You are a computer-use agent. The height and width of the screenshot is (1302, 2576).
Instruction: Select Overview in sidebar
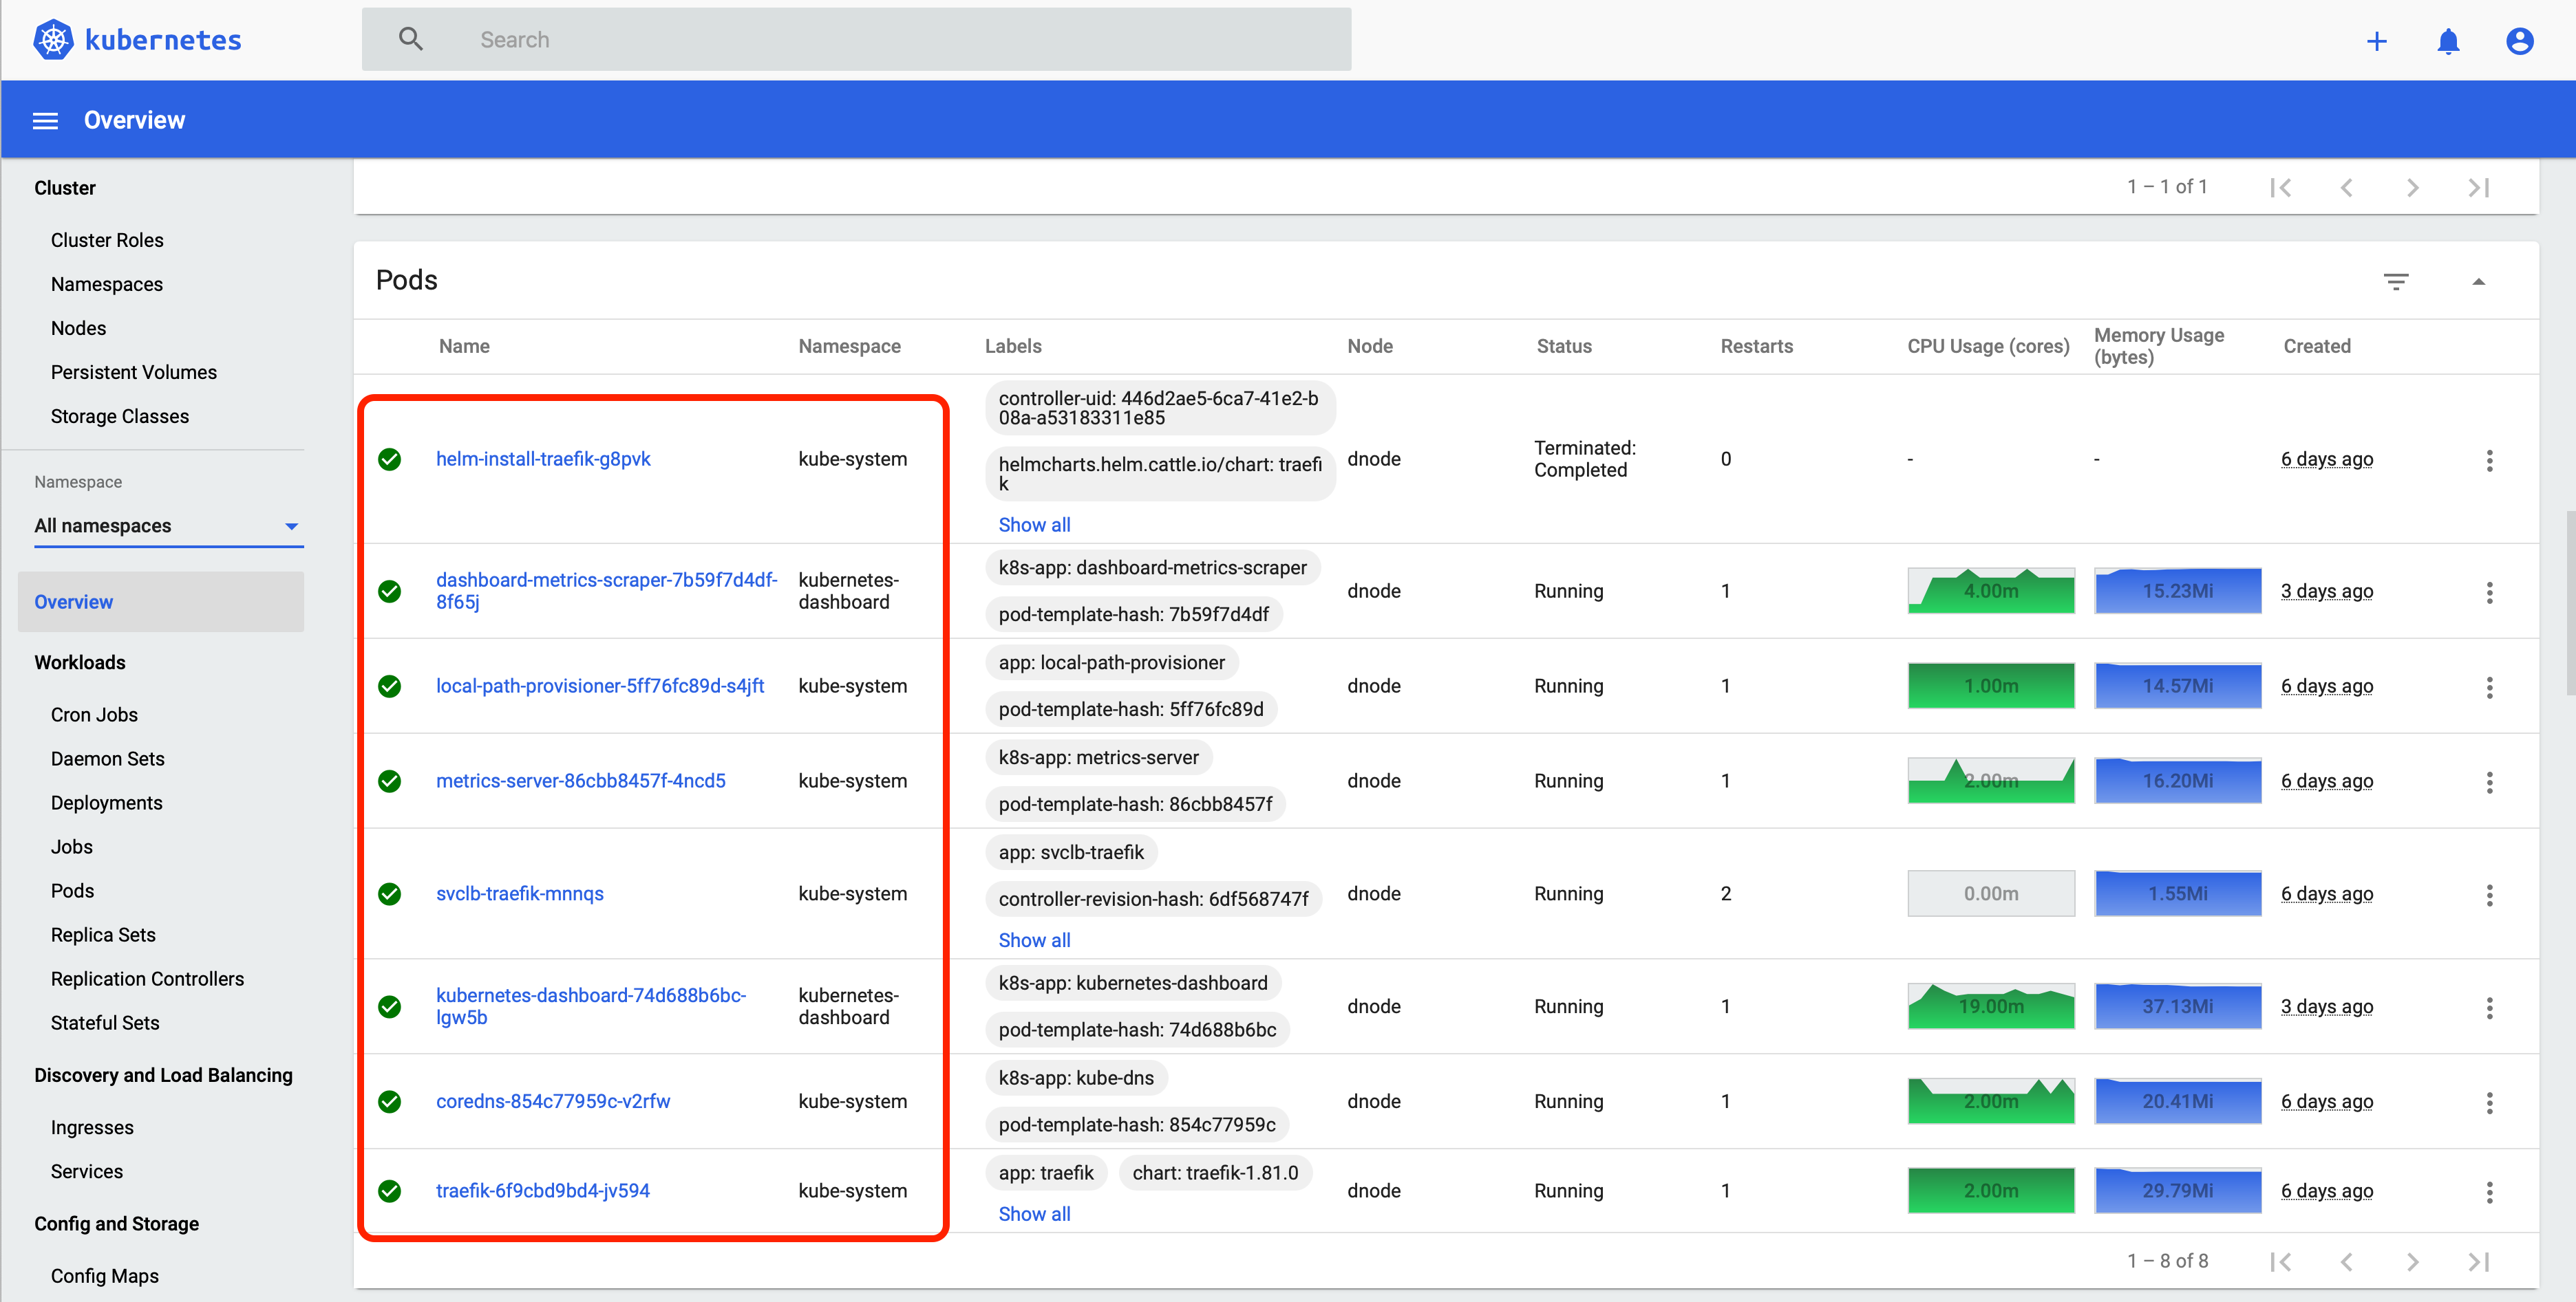tap(161, 602)
